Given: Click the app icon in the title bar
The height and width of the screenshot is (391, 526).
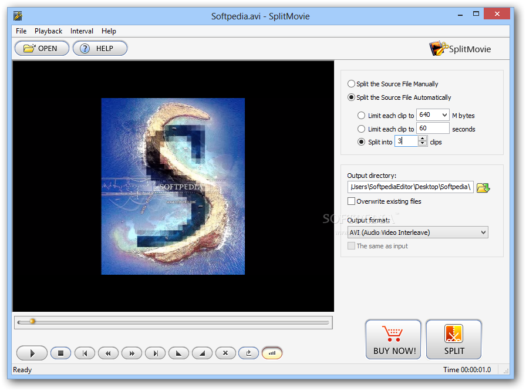Looking at the screenshot, I should 18,16.
